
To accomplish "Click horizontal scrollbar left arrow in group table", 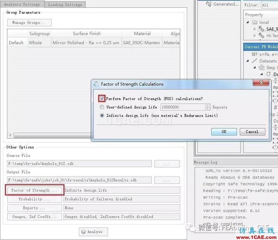I will [x=10, y=135].
